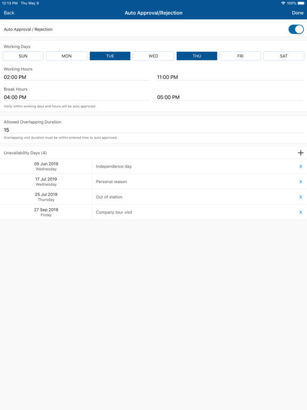Remove the Company tour visit entry
Image resolution: width=307 pixels, height=410 pixels.
point(301,212)
